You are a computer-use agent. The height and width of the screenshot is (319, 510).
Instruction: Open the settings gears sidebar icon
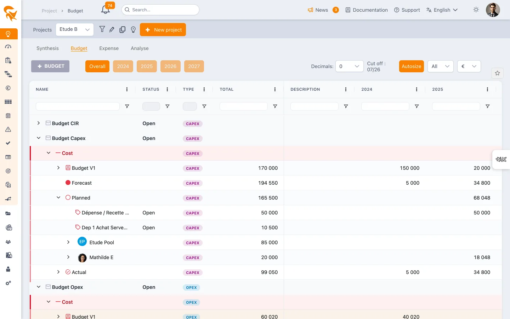(x=8, y=283)
